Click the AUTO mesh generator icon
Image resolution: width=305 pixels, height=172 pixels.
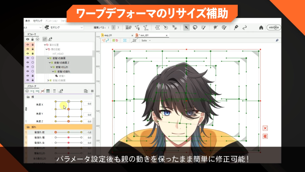146,28
